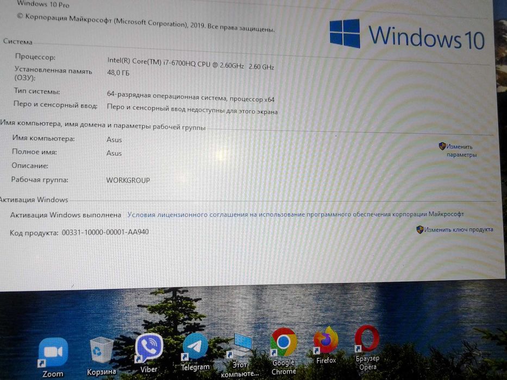The width and height of the screenshot is (507, 380).
Task: Launch the Telegram desktop shortcut
Action: click(195, 352)
